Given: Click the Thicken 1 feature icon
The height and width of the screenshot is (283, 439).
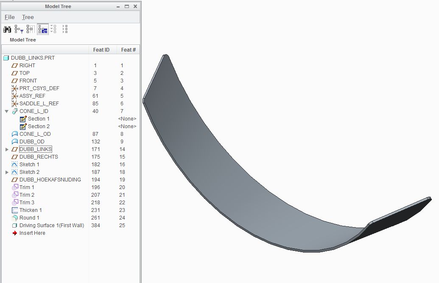Looking at the screenshot, I should (x=14, y=210).
